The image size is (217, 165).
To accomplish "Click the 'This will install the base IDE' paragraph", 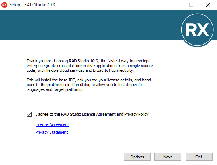I will pos(89,85).
